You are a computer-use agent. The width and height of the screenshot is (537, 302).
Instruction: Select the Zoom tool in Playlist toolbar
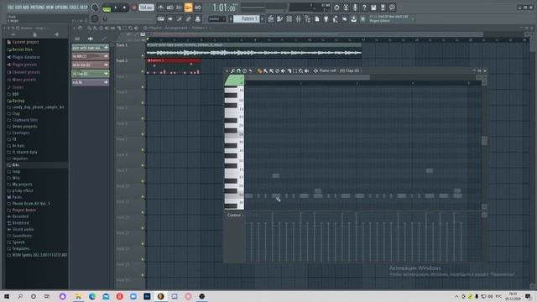[x=131, y=28]
